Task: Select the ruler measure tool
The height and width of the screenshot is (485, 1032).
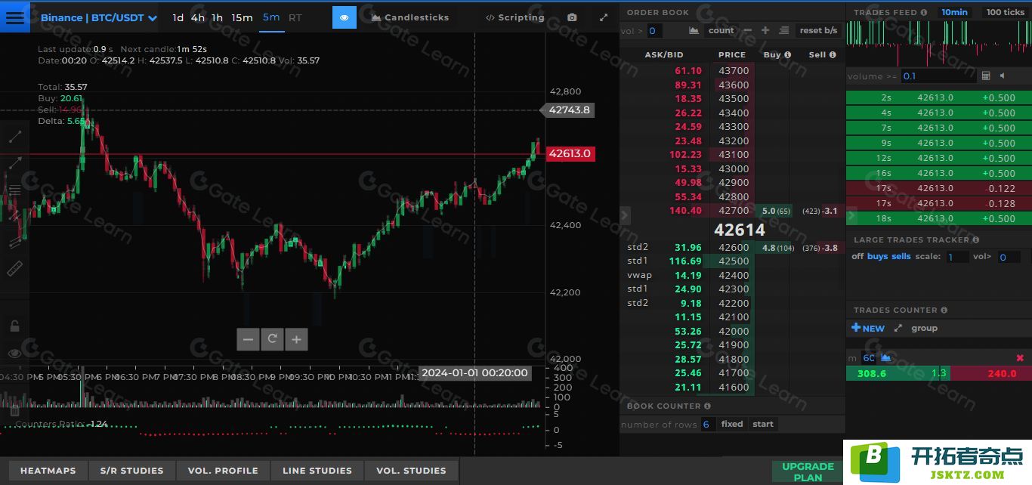Action: pos(14,268)
